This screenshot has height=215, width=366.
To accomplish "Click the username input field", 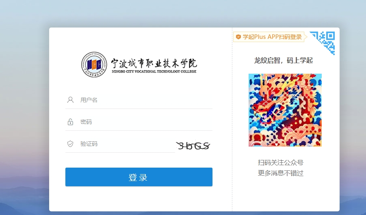I will coord(139,100).
